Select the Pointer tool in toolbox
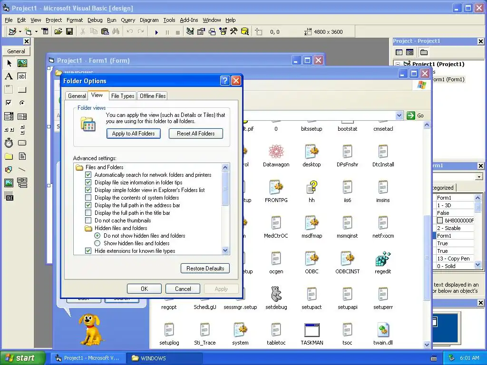 (x=9, y=63)
